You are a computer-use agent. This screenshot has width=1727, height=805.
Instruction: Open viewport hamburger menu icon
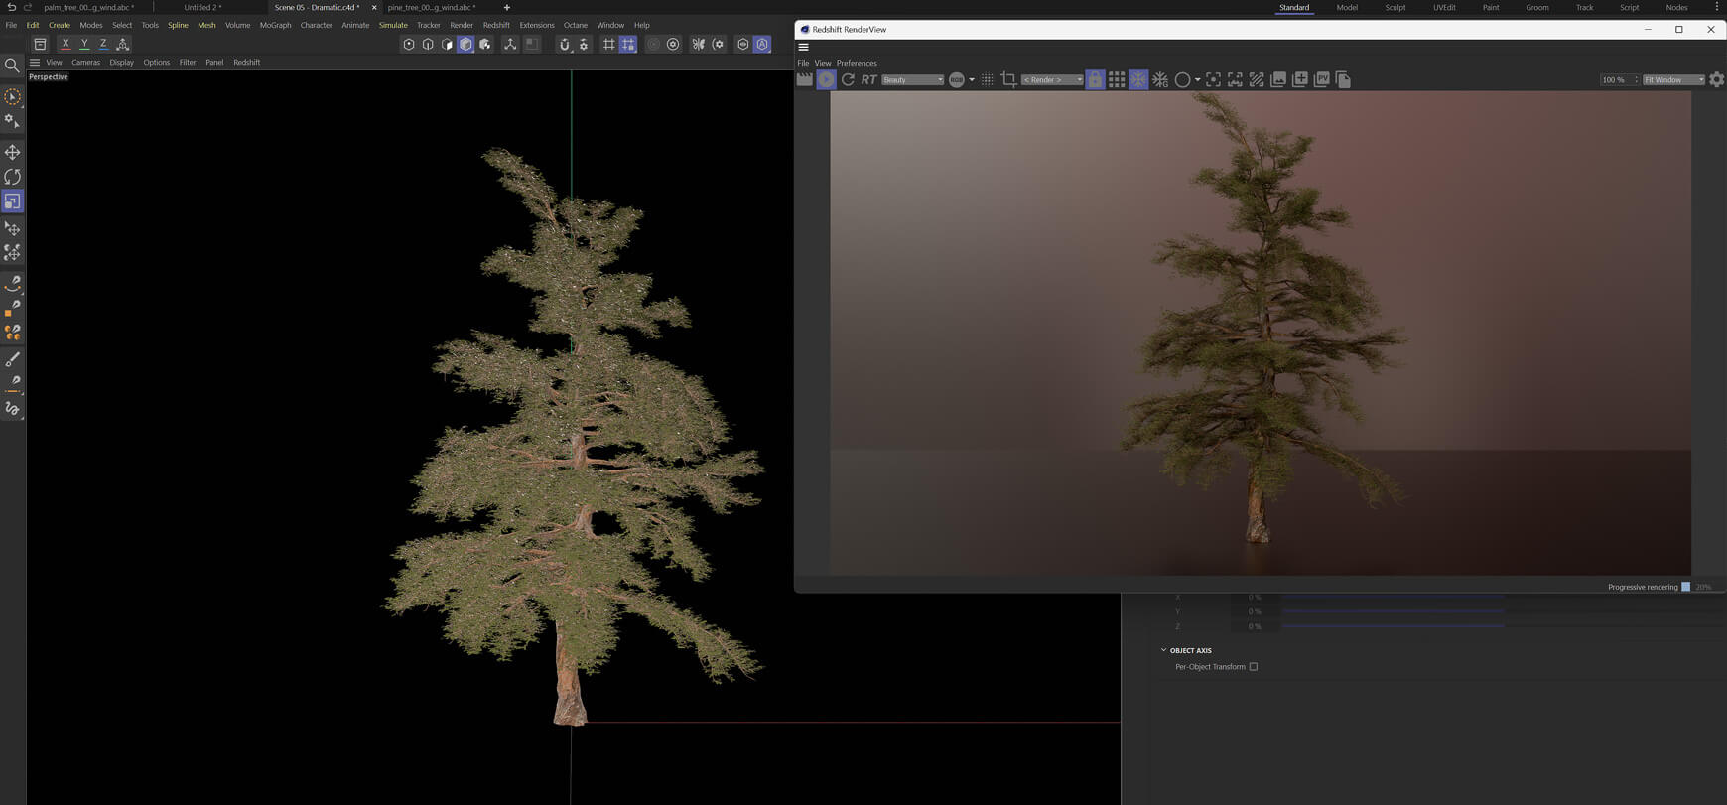tap(35, 62)
